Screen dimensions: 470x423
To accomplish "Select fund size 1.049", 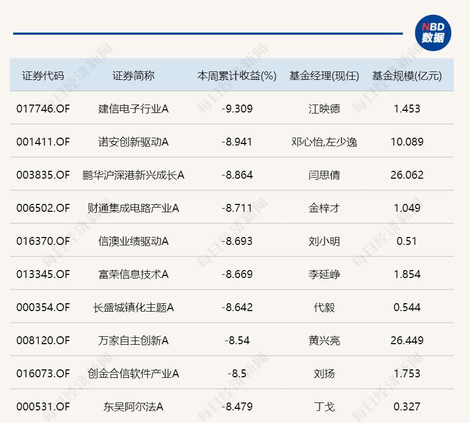I will [407, 208].
